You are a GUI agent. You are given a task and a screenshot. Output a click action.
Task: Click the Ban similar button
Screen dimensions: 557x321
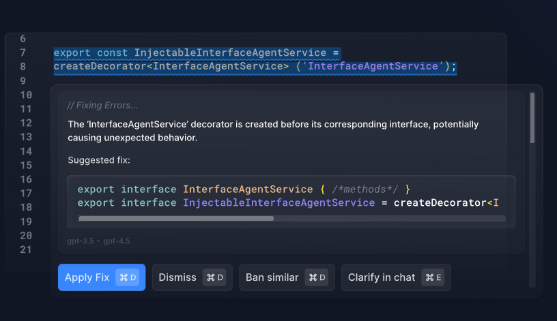pyautogui.click(x=287, y=277)
